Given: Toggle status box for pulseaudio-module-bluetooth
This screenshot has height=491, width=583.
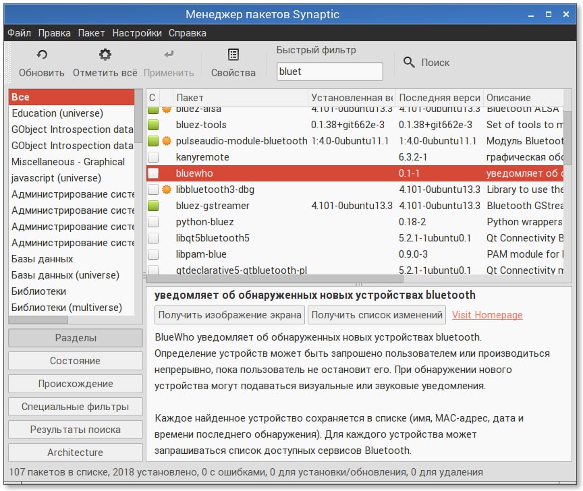Looking at the screenshot, I should click(153, 141).
